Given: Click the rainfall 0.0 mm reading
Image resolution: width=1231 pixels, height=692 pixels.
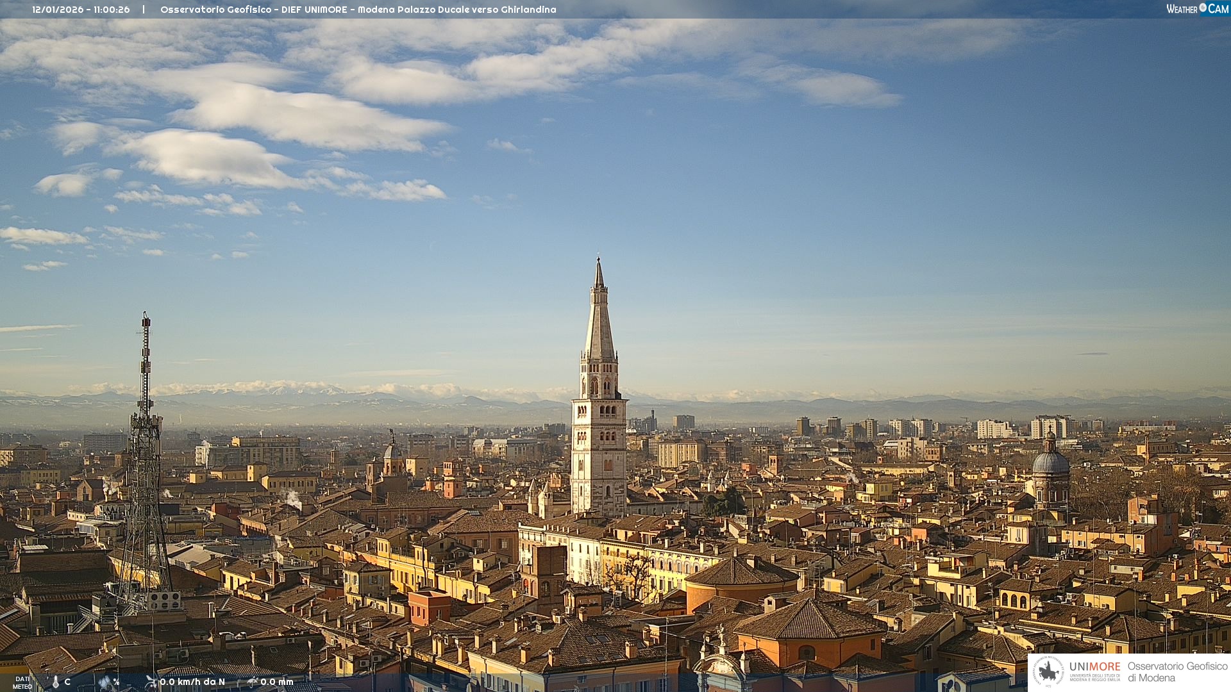Looking at the screenshot, I should coord(277,682).
